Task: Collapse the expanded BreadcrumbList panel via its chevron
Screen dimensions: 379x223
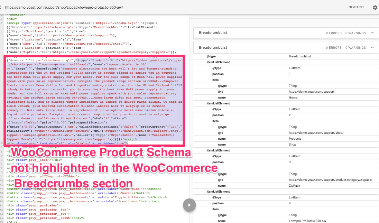Action: (x=372, y=47)
